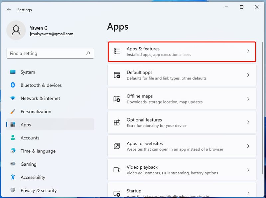Click the Offline maps icon
This screenshot has height=198, width=266.
click(x=117, y=99)
